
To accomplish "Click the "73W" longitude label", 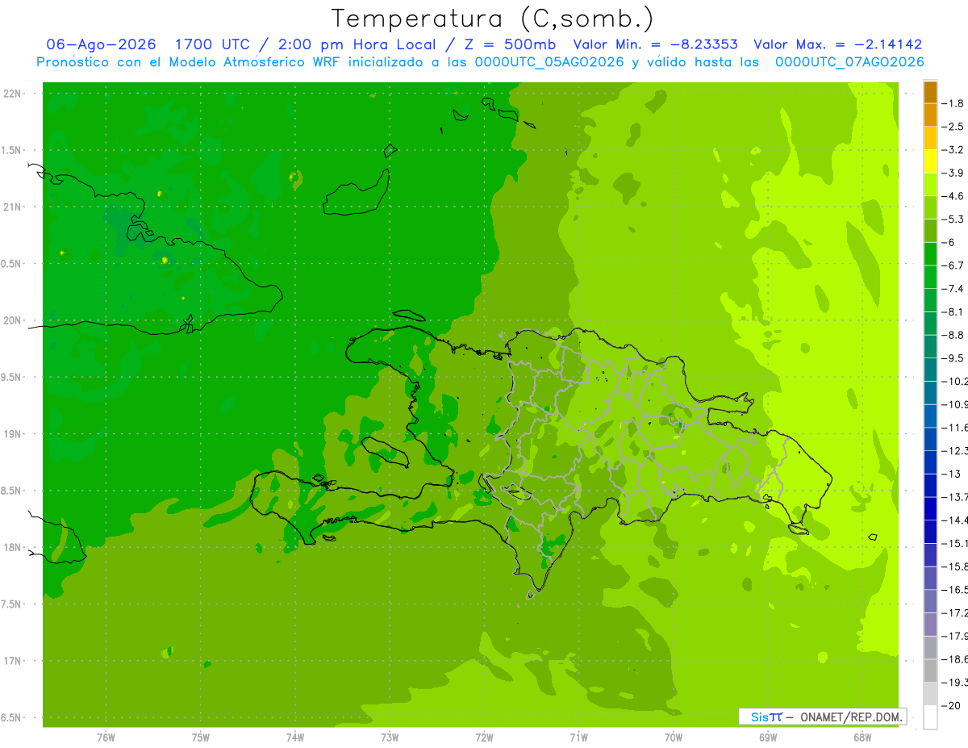I will [x=390, y=737].
